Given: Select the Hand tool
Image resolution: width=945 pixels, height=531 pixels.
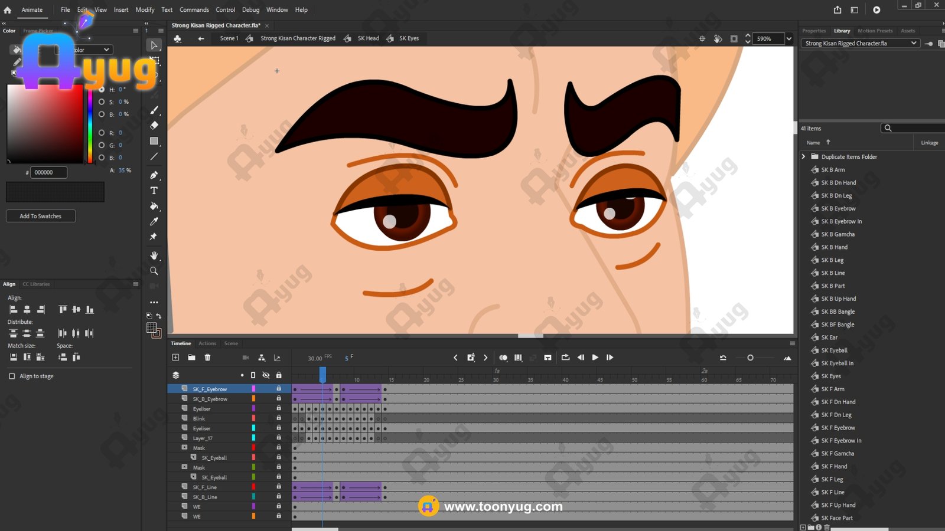Looking at the screenshot, I should 154,255.
